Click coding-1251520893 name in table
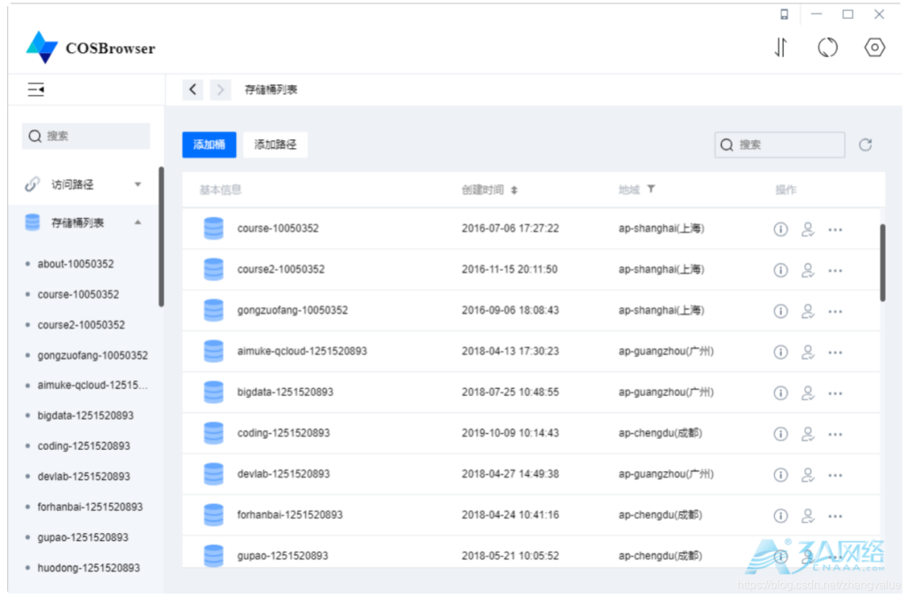 coord(283,433)
